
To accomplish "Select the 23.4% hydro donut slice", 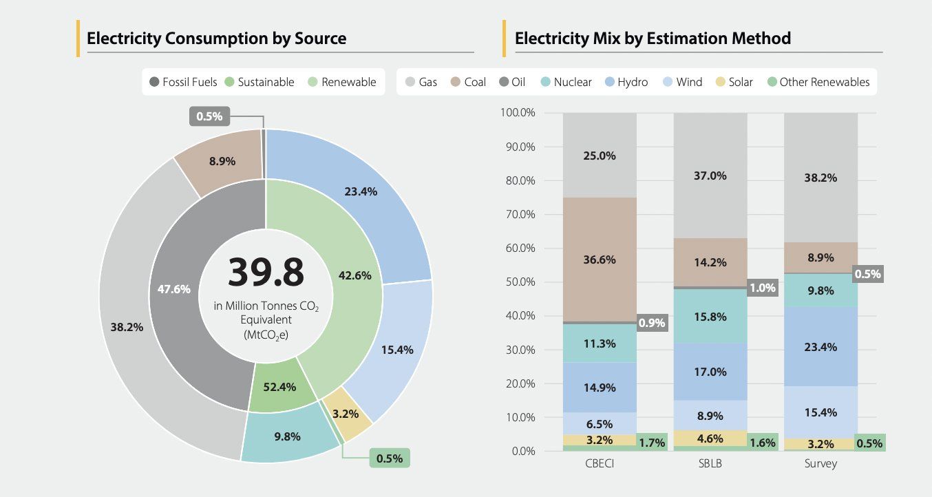I will (x=361, y=193).
